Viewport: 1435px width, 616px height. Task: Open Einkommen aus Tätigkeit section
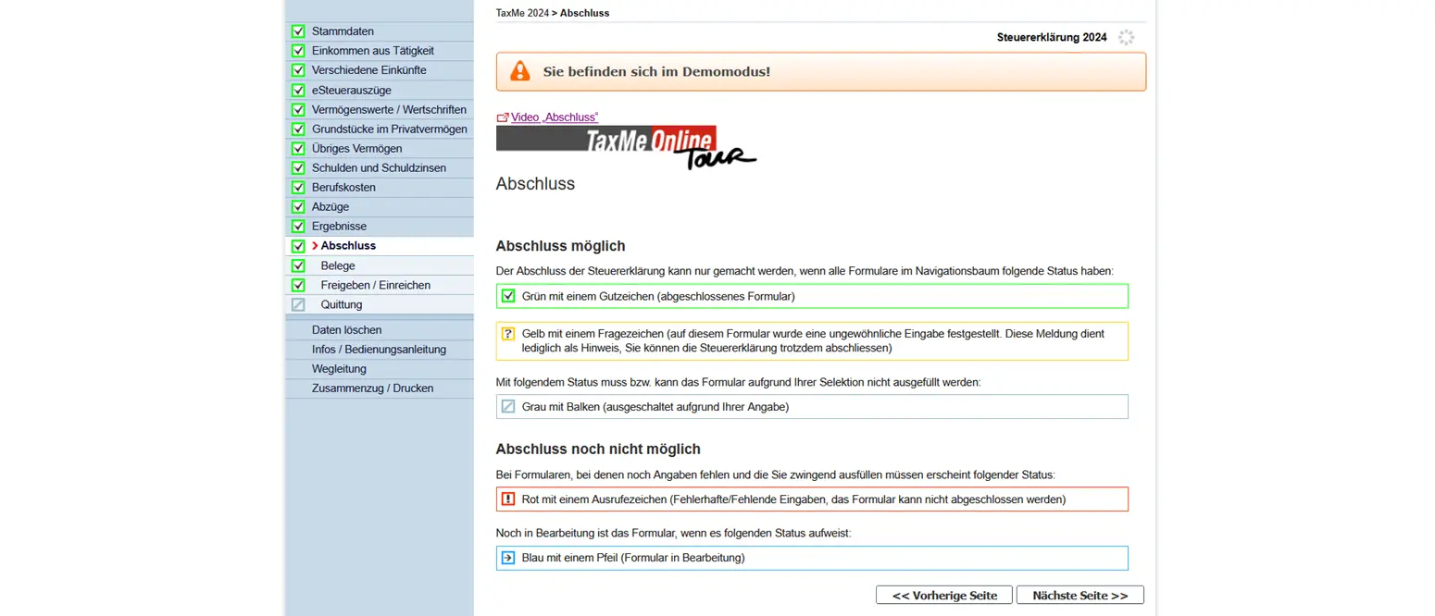coord(372,51)
